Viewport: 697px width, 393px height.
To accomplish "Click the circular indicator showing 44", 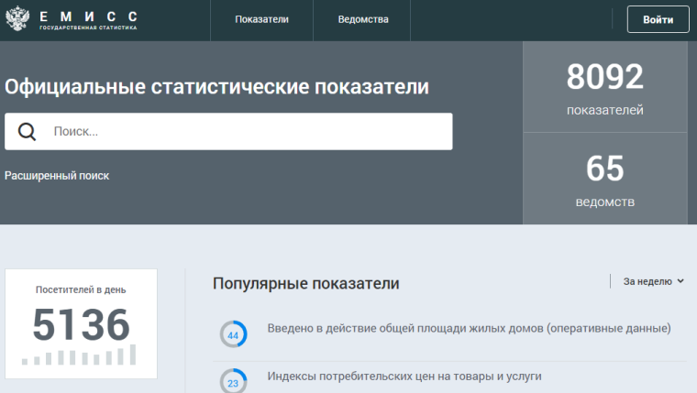I will pos(233,335).
